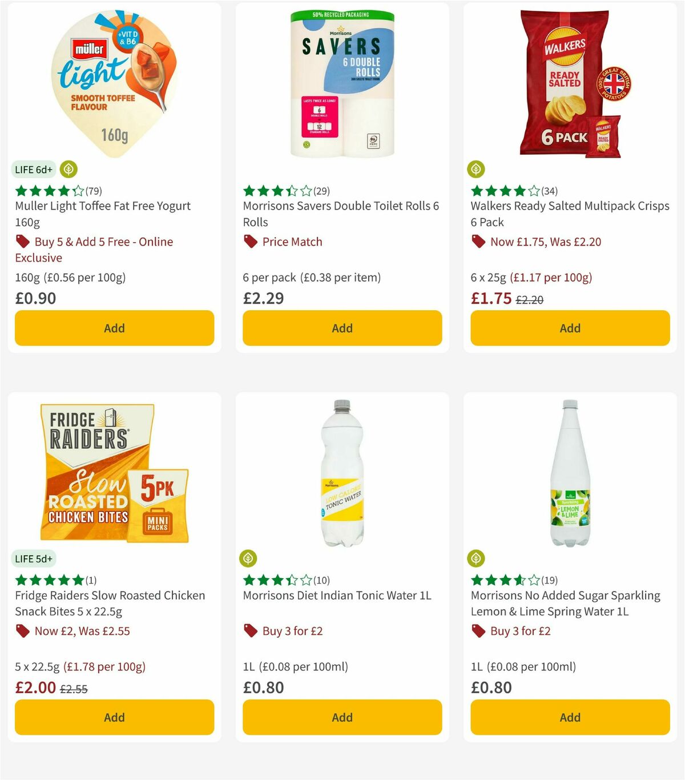685x780 pixels.
Task: Add Walkers Ready Salted Multipack Crisps to basket
Action: point(570,328)
